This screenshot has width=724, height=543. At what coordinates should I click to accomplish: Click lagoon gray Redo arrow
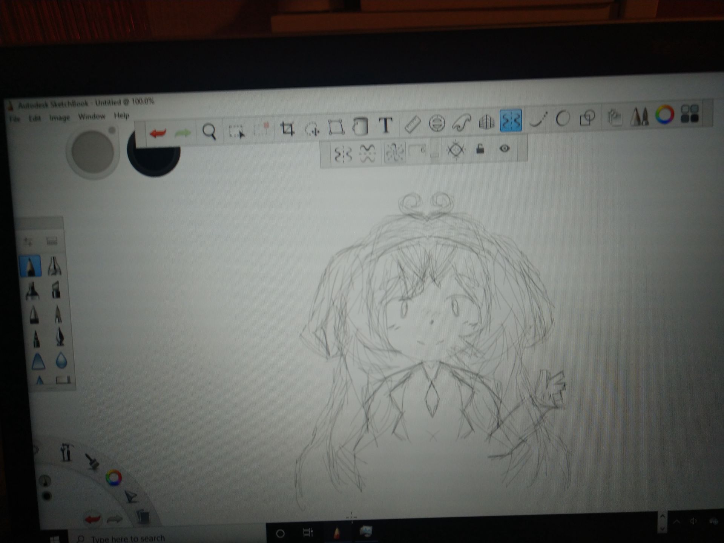[x=114, y=519]
